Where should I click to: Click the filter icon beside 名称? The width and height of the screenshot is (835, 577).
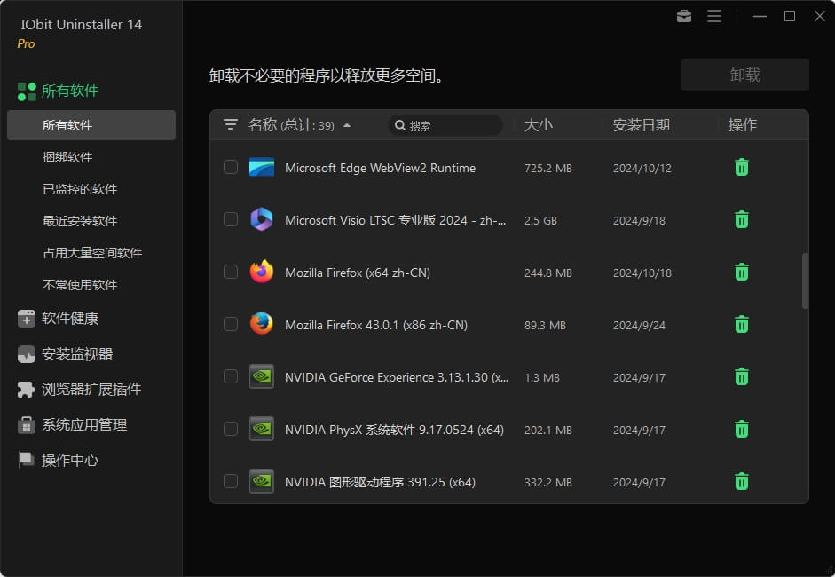[230, 124]
